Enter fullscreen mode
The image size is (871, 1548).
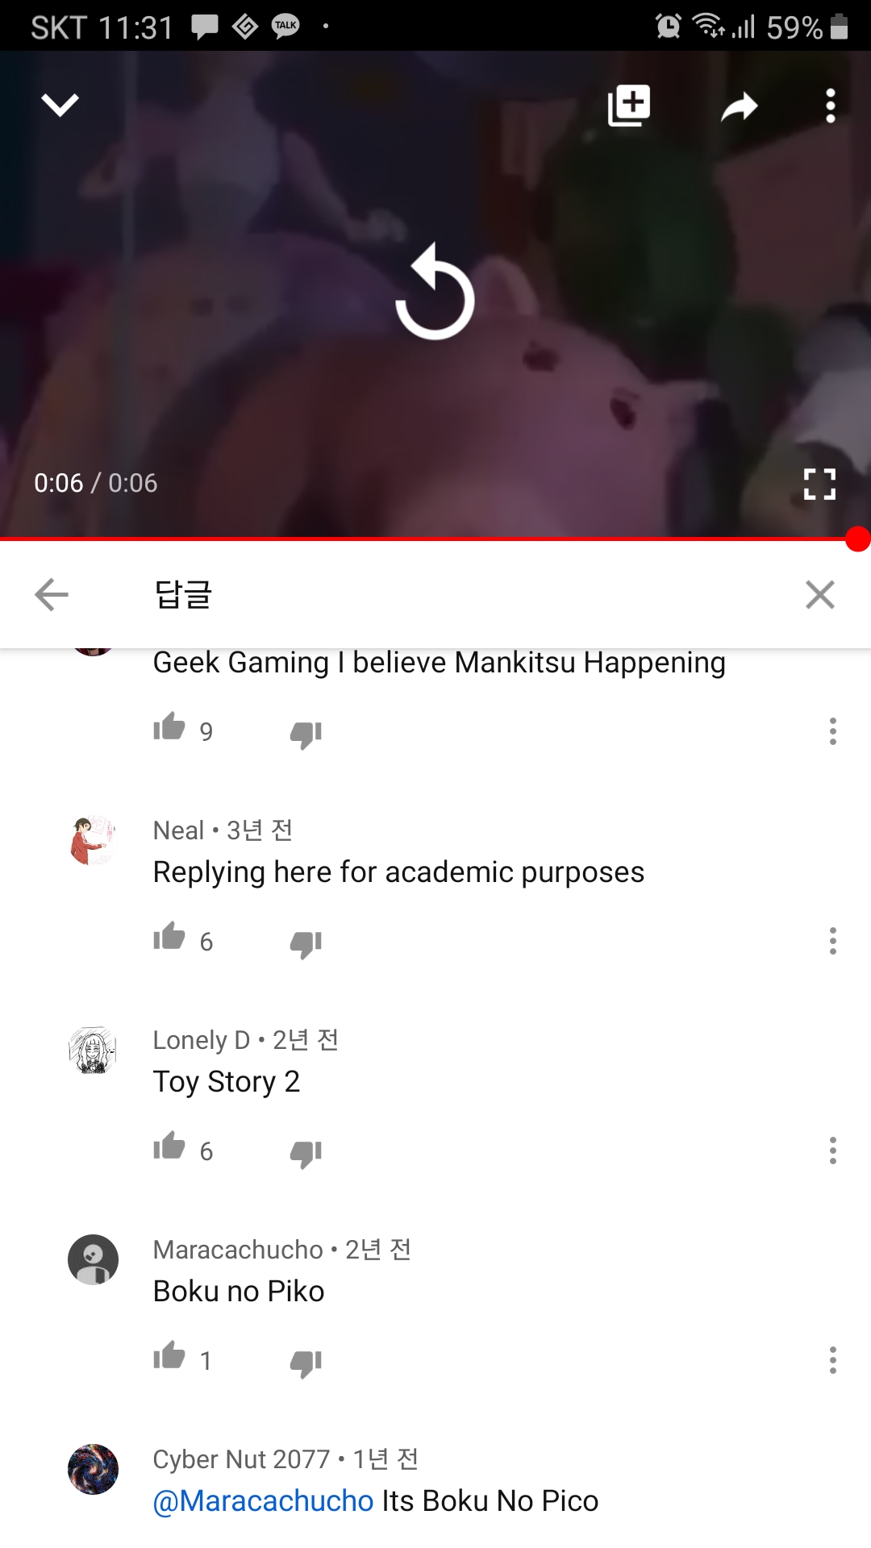point(819,484)
